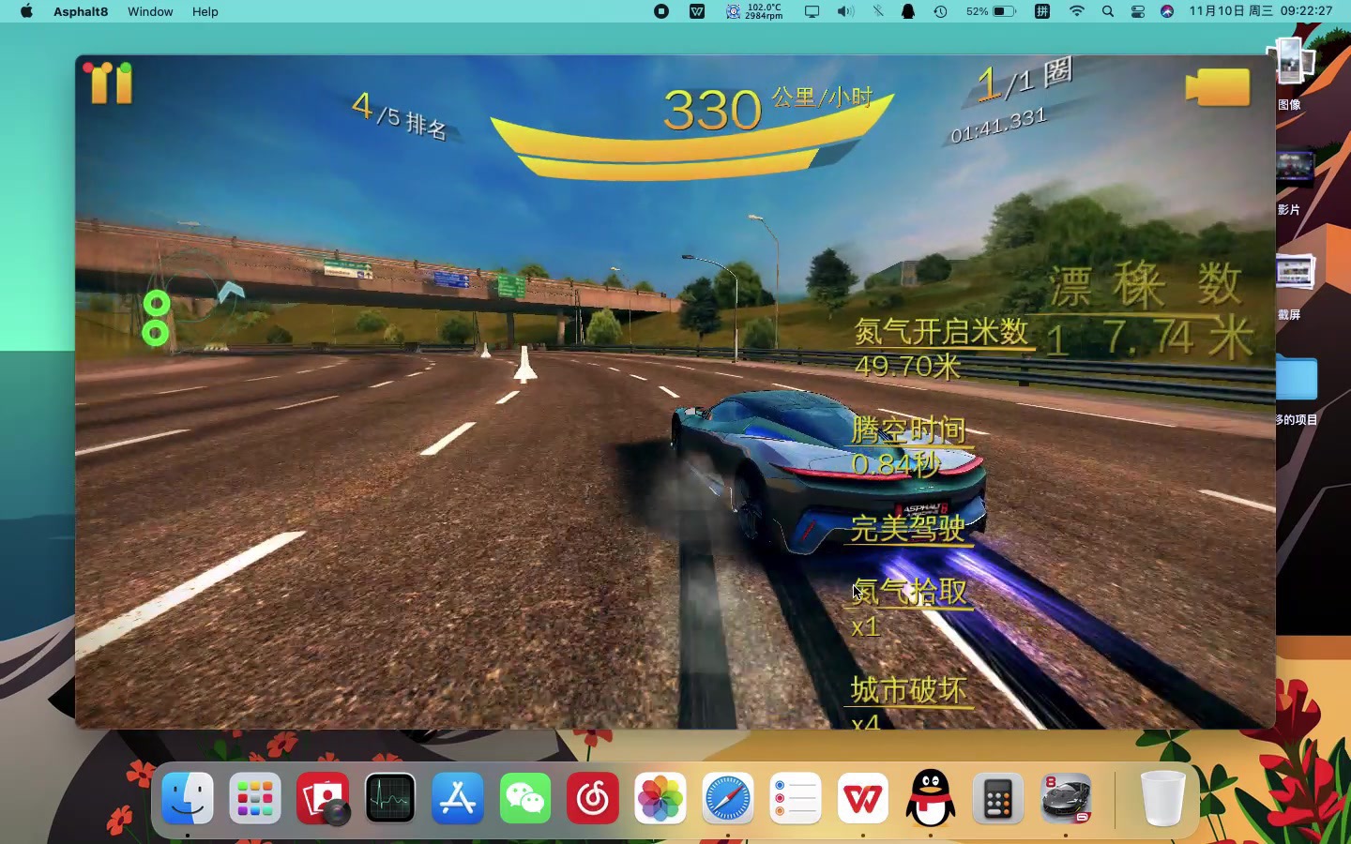Image resolution: width=1351 pixels, height=844 pixels.
Task: Click the date and time 11月10日 周三
Action: coord(1231,11)
